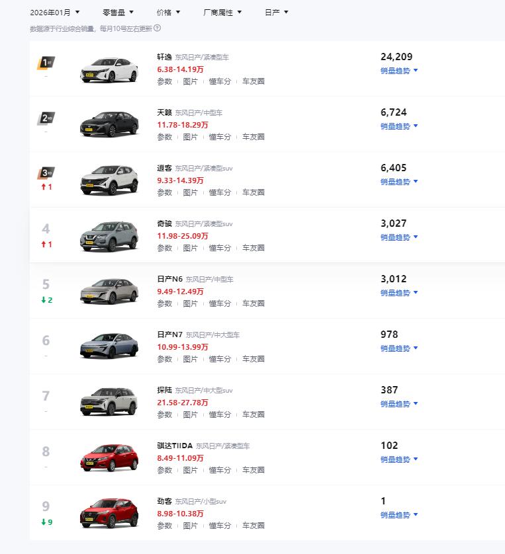Open the 价格 price filter
This screenshot has width=505, height=554.
(x=168, y=12)
